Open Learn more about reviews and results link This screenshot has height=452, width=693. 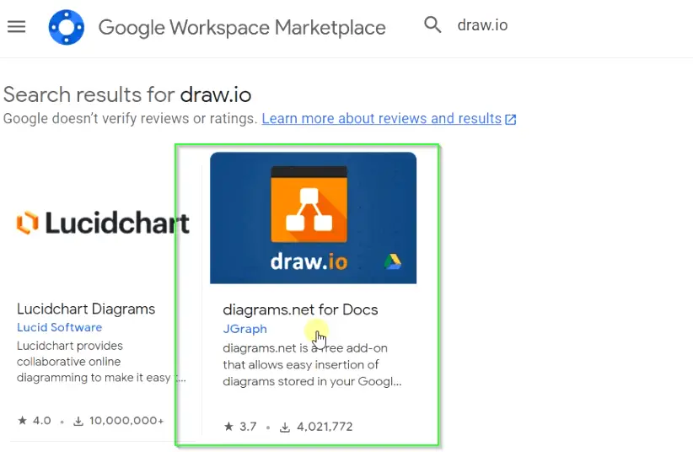[x=381, y=119]
